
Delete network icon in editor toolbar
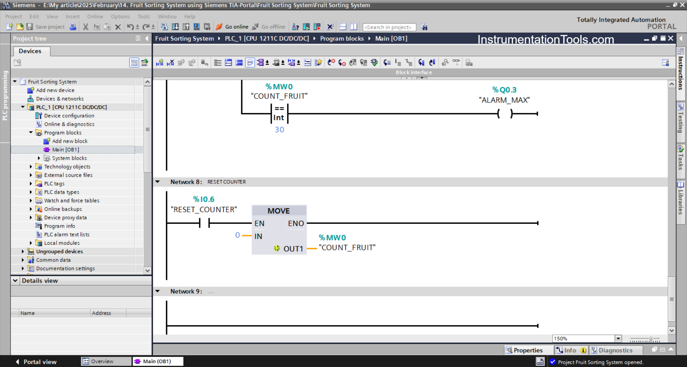click(x=170, y=63)
